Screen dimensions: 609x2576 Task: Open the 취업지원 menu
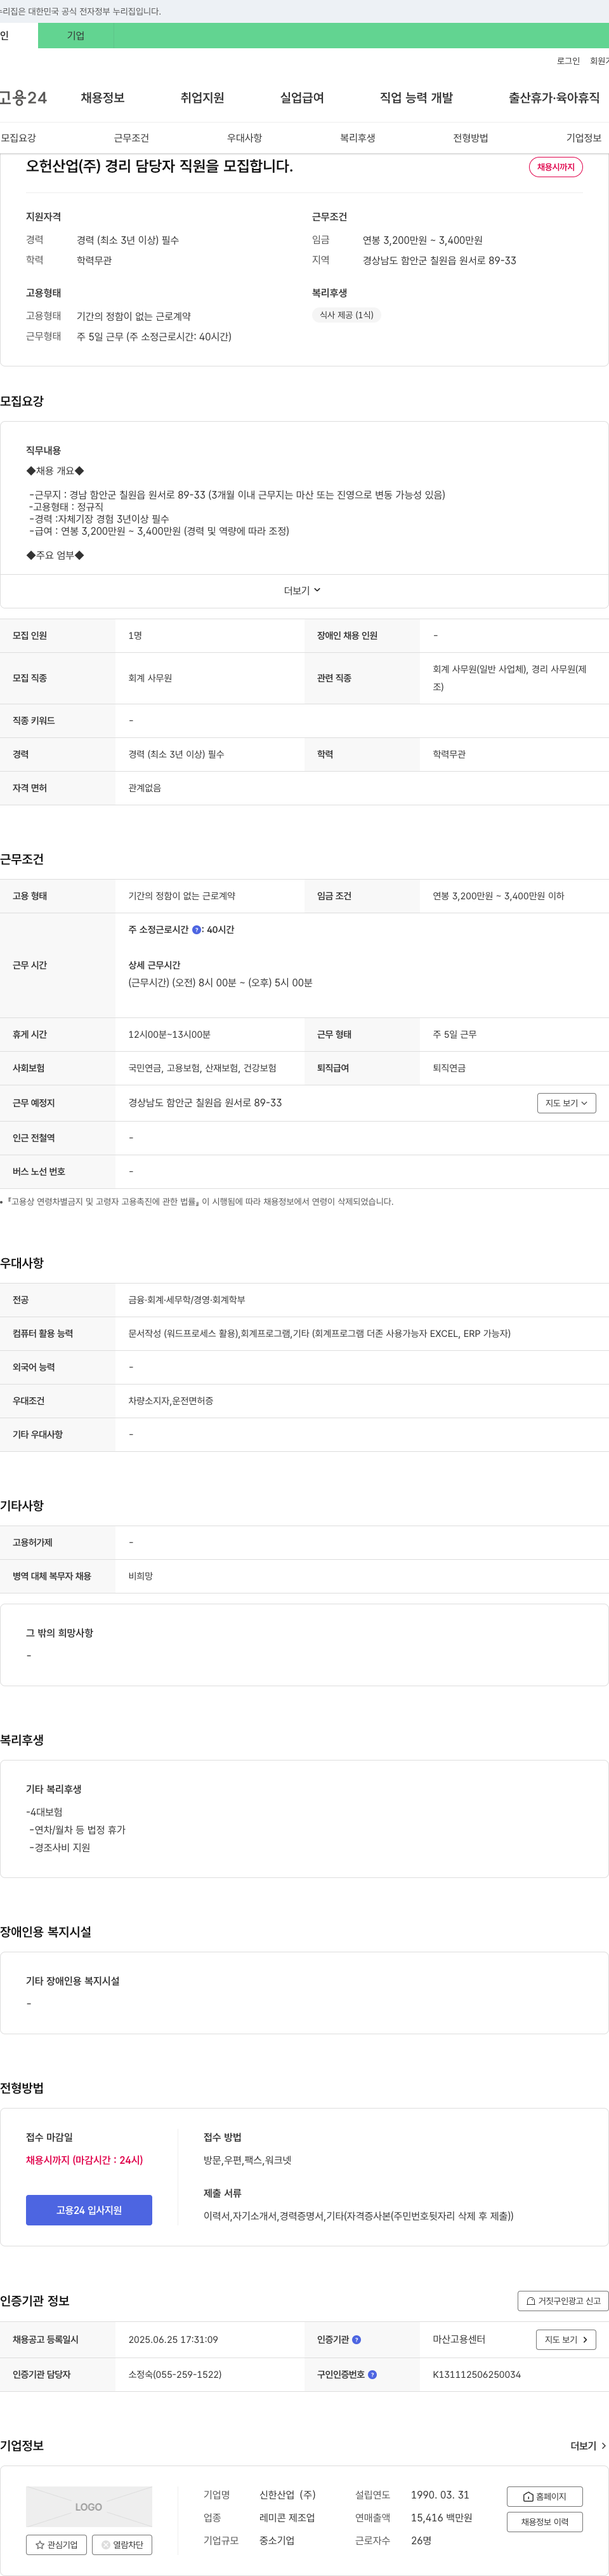(x=202, y=98)
